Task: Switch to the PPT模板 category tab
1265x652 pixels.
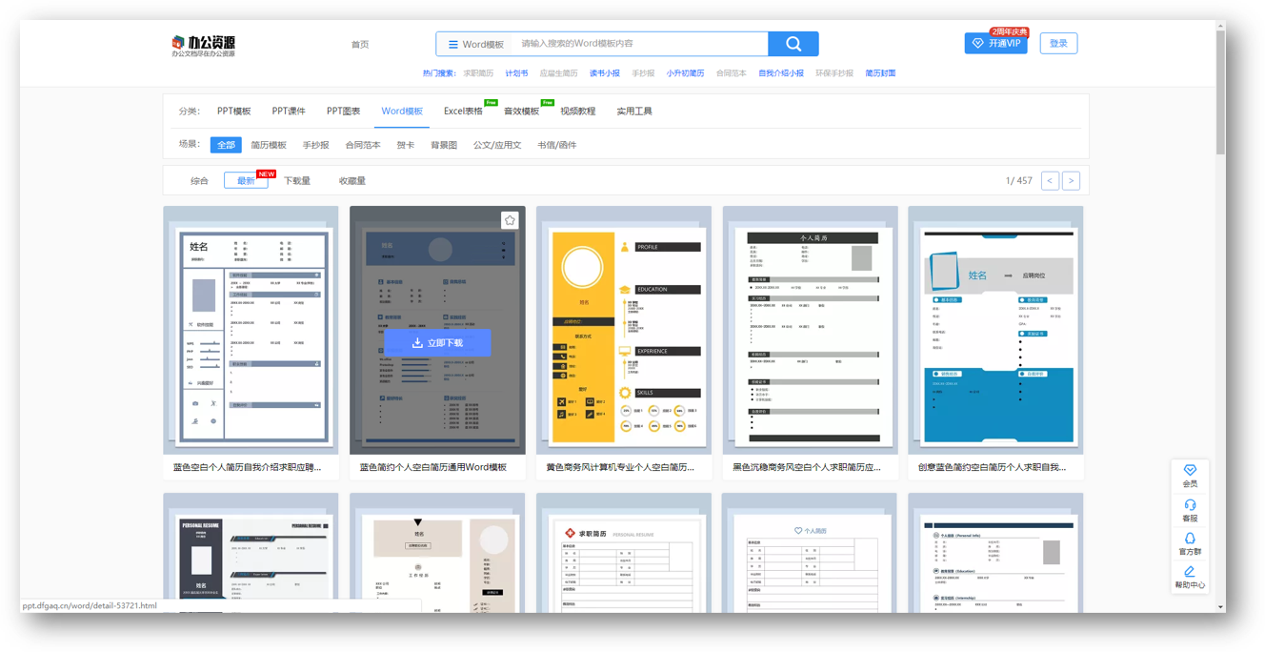Action: click(233, 112)
